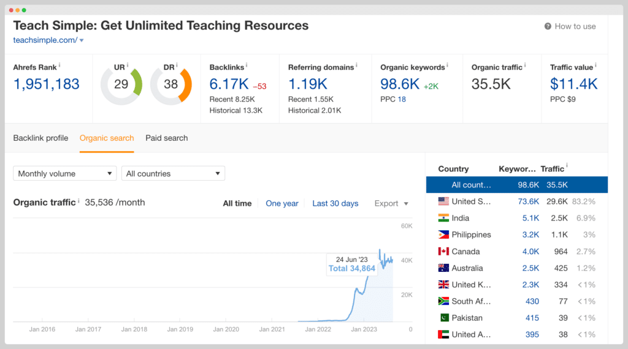Screen dimensions: 628x349
Task: Open the 6.17K backlinks count
Action: click(x=229, y=84)
